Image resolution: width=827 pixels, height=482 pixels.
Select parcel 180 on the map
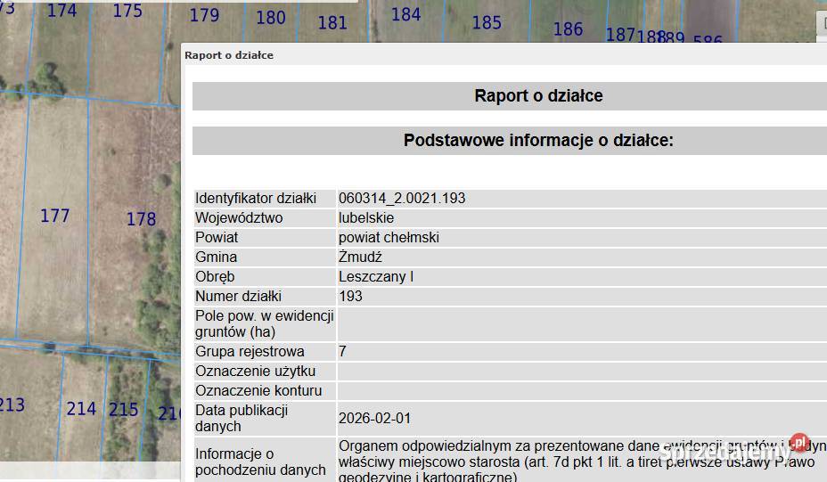click(x=271, y=18)
